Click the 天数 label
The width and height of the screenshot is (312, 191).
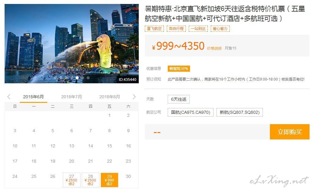pyautogui.click(x=150, y=99)
